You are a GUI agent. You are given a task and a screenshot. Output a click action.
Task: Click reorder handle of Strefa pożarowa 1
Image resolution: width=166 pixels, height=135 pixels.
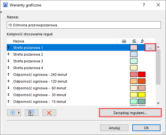point(9,47)
